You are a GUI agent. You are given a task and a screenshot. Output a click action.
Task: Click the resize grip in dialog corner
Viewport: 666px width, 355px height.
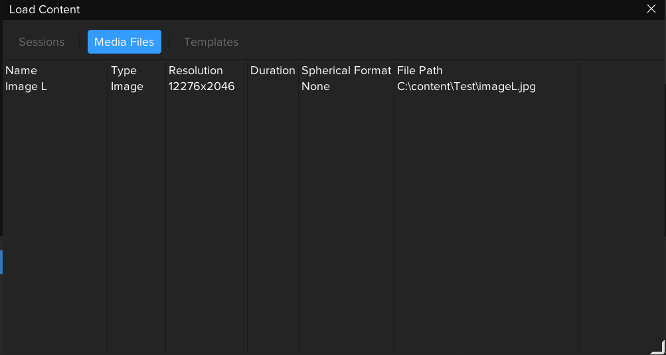[657, 346]
